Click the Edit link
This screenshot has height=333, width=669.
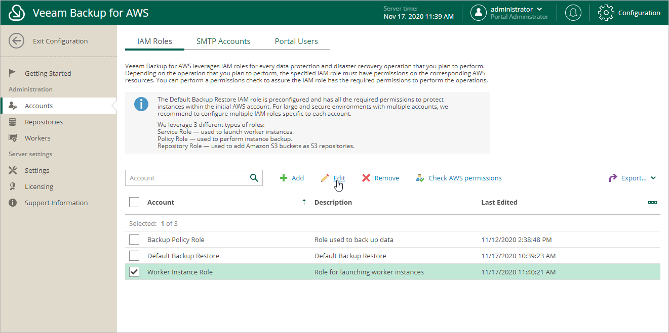coord(339,178)
